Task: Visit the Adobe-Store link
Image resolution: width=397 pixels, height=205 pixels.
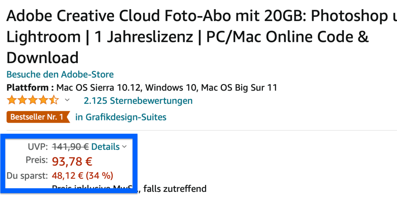Action: pos(60,75)
